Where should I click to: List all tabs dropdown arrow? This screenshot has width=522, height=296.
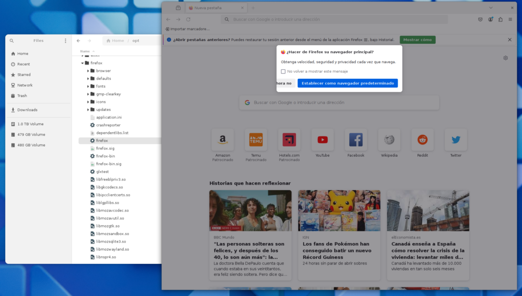point(491,8)
